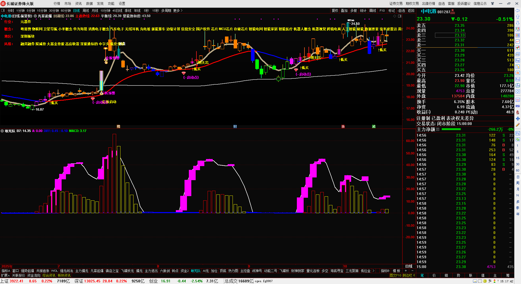
Task: Open 指标A indicator selector
Action: coord(6,271)
